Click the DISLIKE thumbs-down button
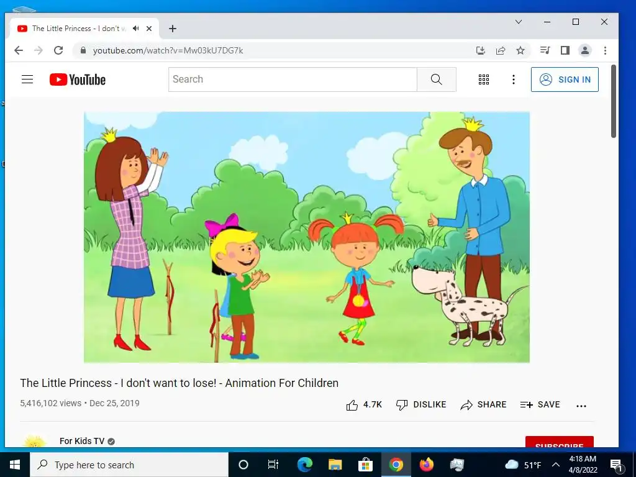636x477 pixels. (x=421, y=405)
